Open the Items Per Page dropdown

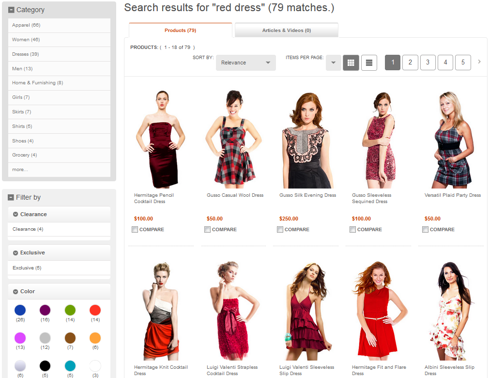click(x=334, y=63)
